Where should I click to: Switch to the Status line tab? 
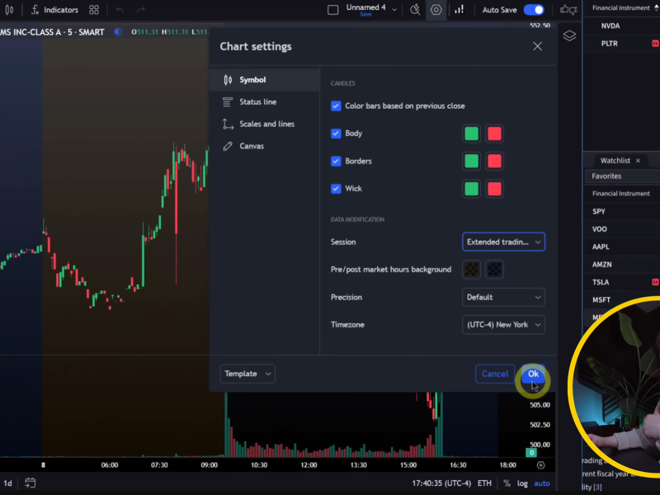click(257, 102)
